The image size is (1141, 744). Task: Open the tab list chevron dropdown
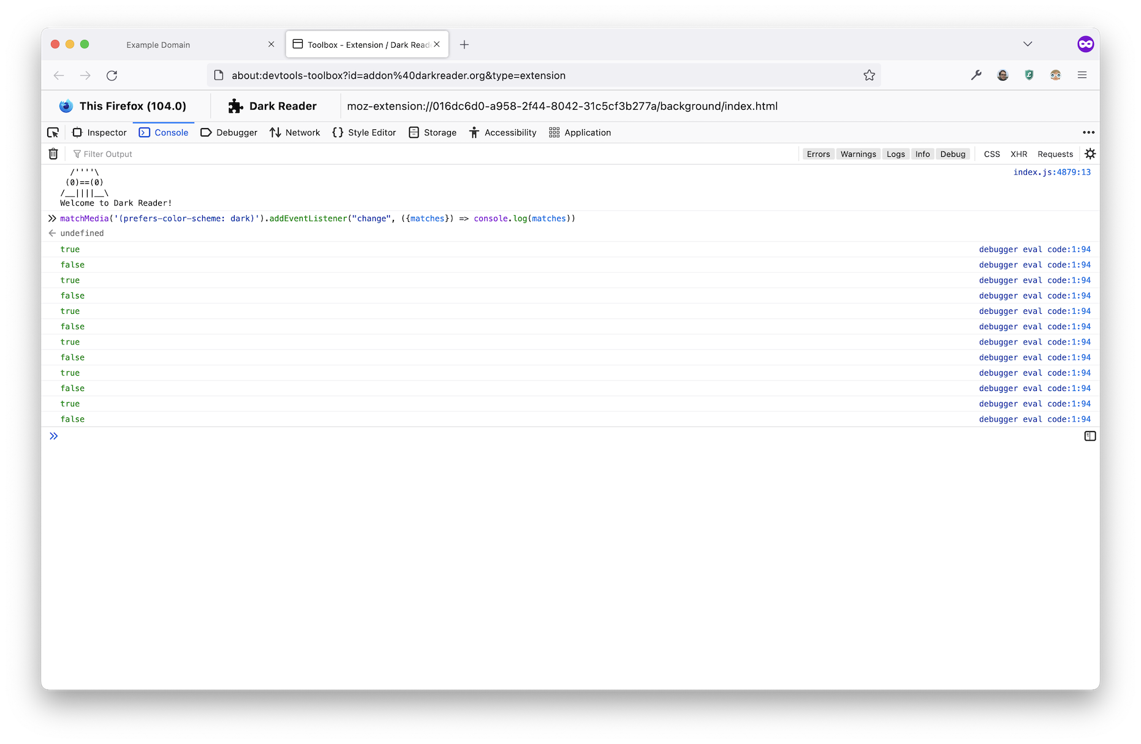(1027, 44)
